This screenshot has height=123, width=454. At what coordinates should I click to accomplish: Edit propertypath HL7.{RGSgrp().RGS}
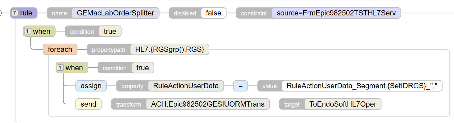[170, 49]
